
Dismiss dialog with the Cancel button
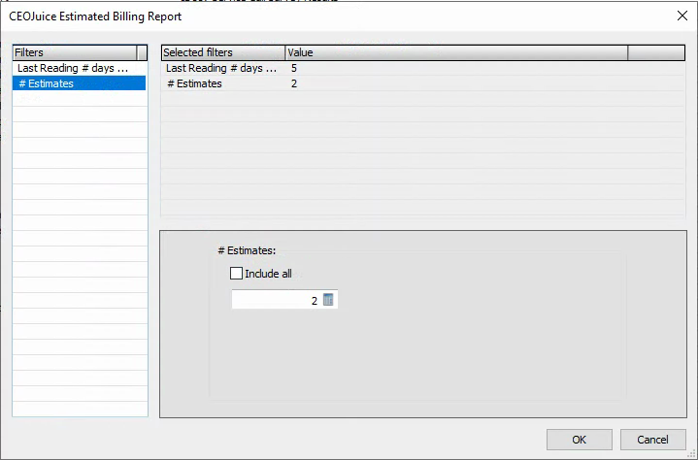click(x=652, y=440)
